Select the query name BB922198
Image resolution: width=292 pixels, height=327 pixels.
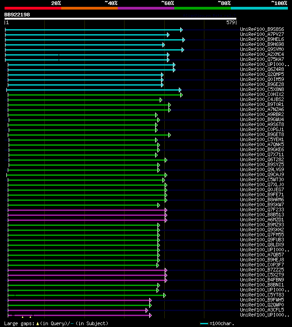click(17, 15)
